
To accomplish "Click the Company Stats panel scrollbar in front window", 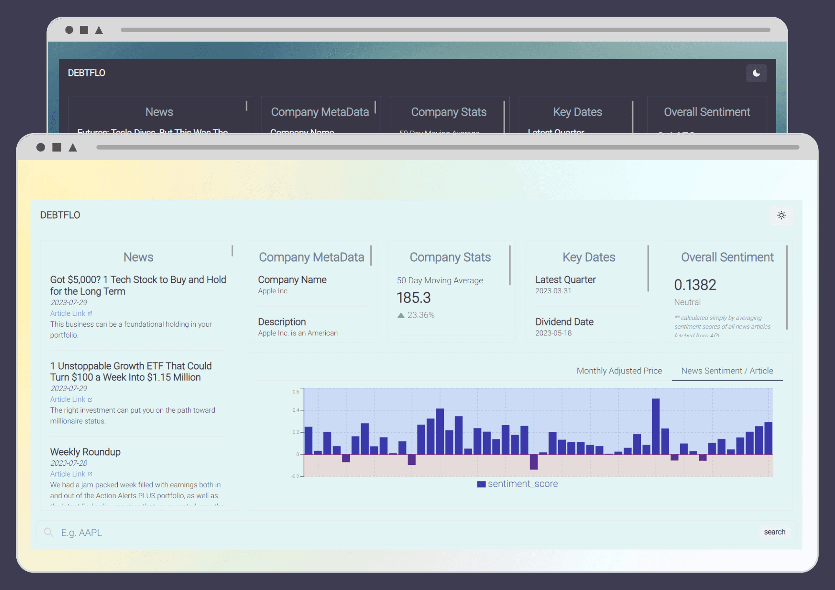I will pyautogui.click(x=510, y=265).
